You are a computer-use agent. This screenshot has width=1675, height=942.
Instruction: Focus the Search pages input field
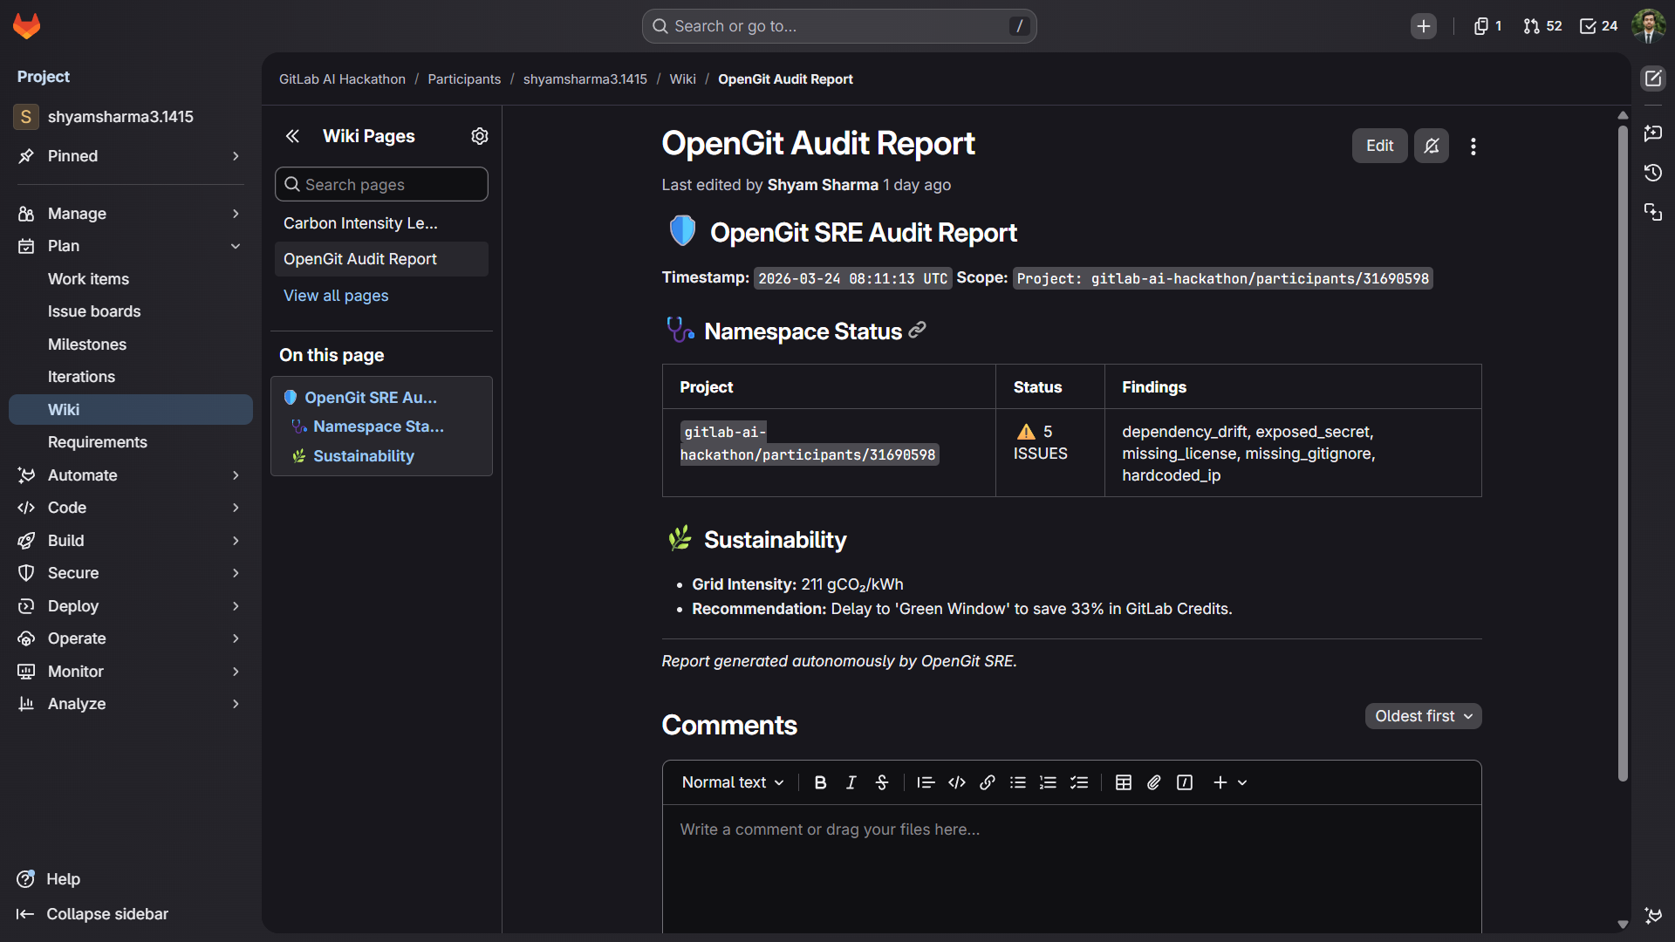(x=381, y=185)
